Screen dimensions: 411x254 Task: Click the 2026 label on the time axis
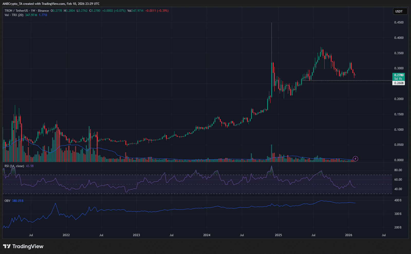pos(348,235)
